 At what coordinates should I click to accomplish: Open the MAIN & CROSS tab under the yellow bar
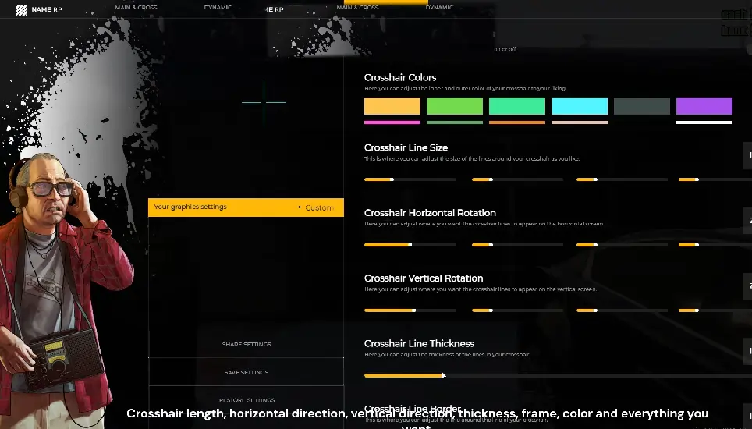tap(357, 7)
